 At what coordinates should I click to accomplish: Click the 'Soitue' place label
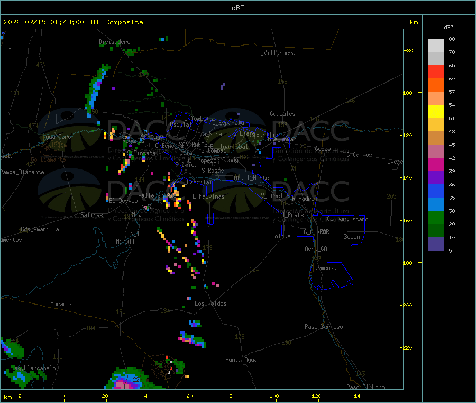pos(281,236)
